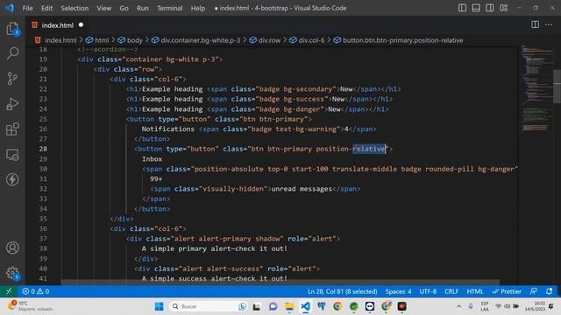Open the Explorer view in activity bar
This screenshot has height=315, width=561.
pyautogui.click(x=12, y=29)
